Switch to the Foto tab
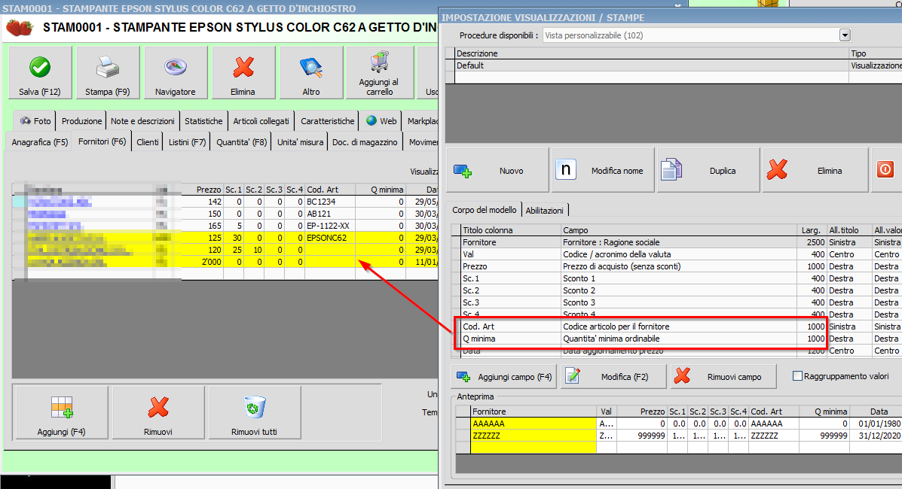The height and width of the screenshot is (489, 902). pyautogui.click(x=35, y=121)
